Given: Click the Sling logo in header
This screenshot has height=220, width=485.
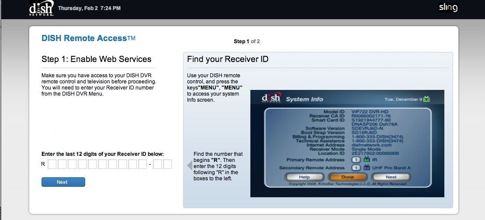Looking at the screenshot, I should 448,7.
